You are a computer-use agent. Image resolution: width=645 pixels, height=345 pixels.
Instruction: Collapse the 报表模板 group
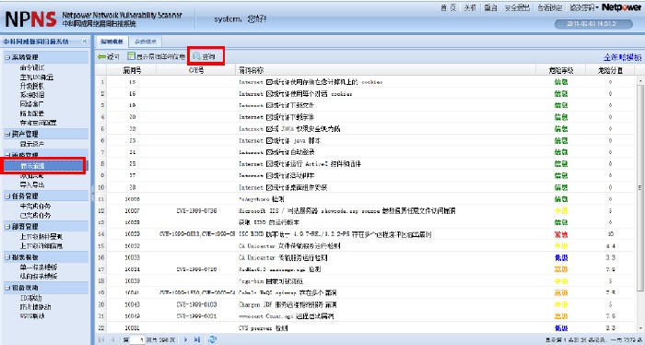pyautogui.click(x=7, y=257)
